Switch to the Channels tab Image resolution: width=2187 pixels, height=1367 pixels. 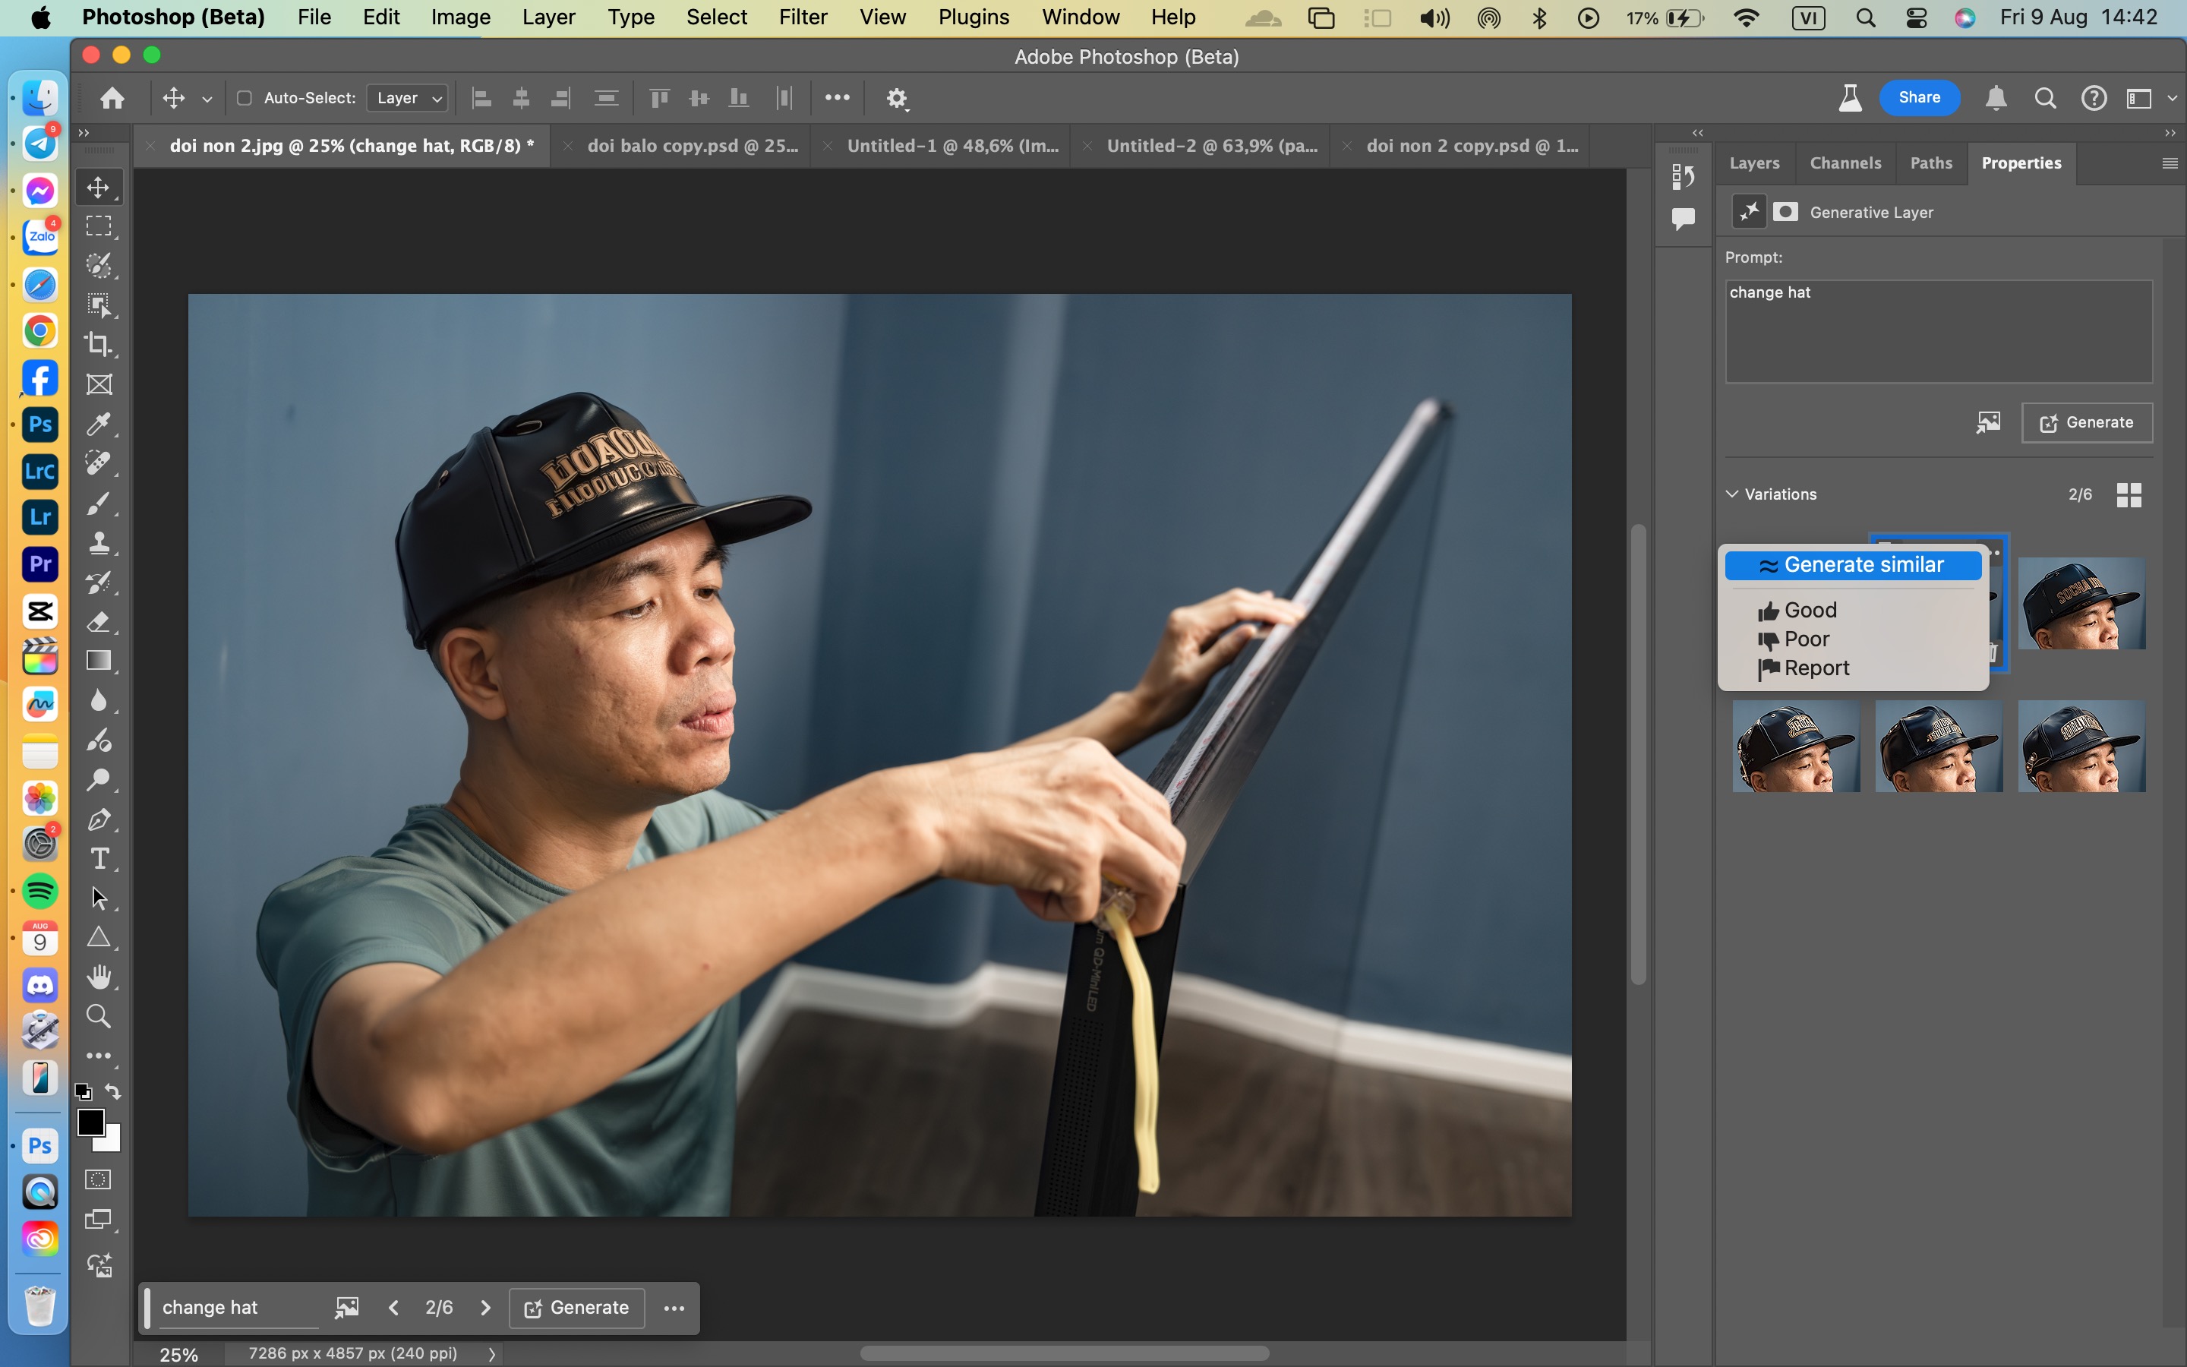pyautogui.click(x=1845, y=161)
